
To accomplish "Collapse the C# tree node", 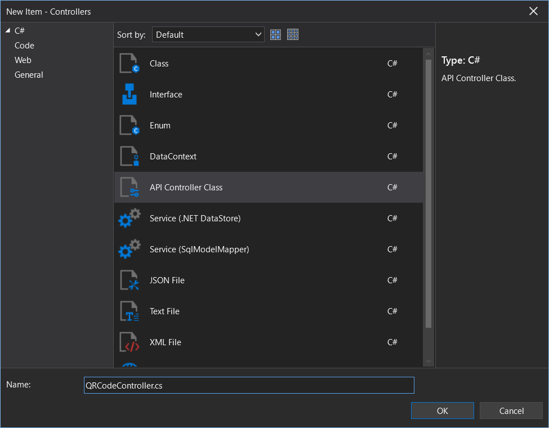I will pos(8,30).
